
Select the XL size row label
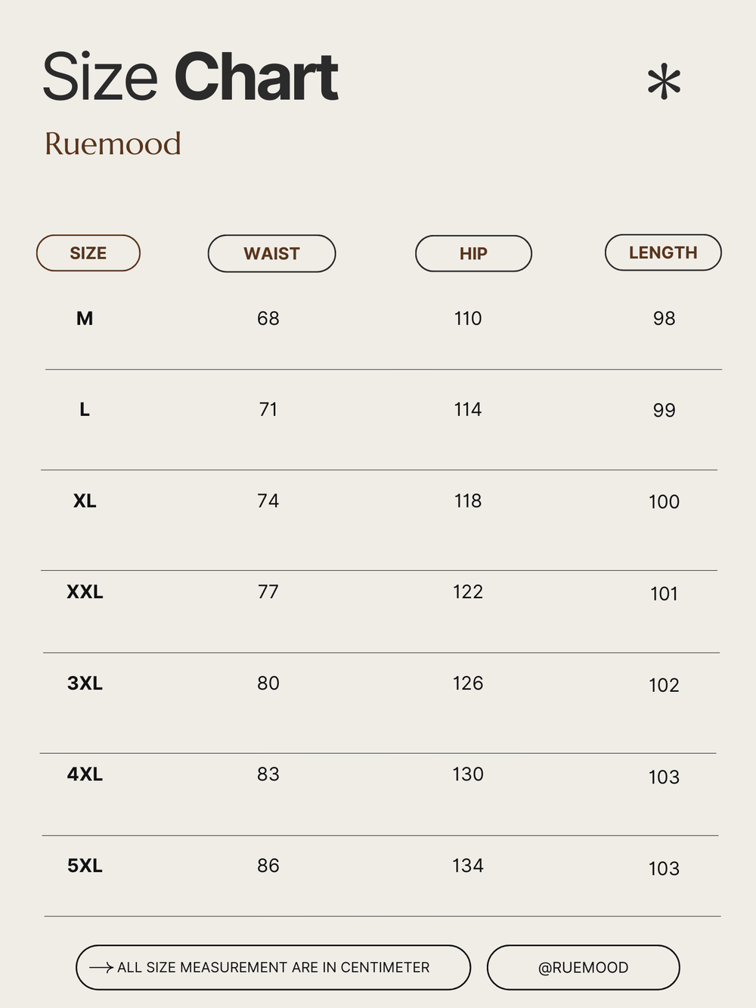coord(85,501)
